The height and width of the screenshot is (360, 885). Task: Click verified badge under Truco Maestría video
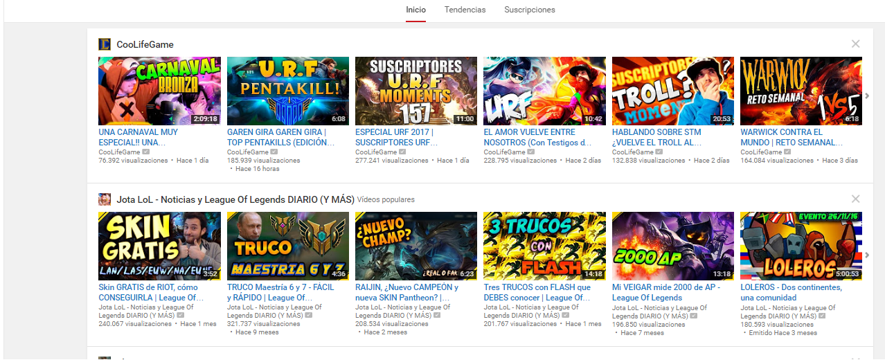click(x=308, y=315)
